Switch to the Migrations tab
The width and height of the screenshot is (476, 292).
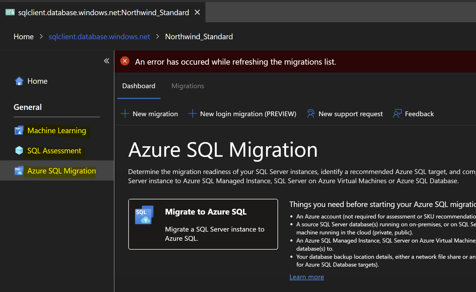click(187, 86)
